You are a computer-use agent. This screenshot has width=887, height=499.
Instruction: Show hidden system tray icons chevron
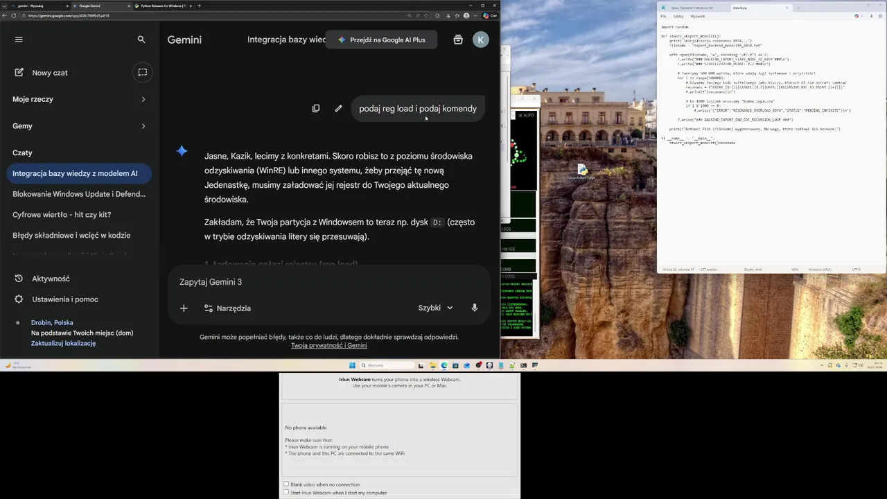(x=822, y=365)
